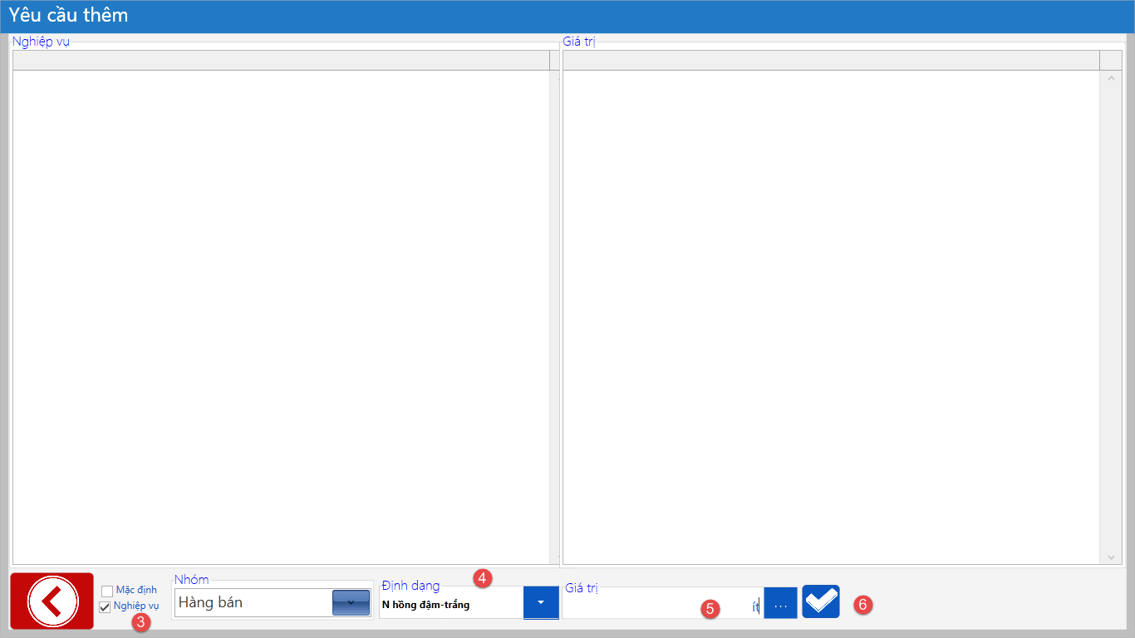The width and height of the screenshot is (1135, 638).
Task: Confirm with the blue checkmark button
Action: pyautogui.click(x=821, y=601)
